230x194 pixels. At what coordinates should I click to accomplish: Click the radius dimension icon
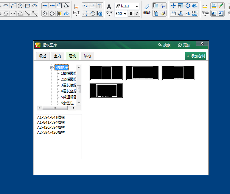(x=93, y=14)
